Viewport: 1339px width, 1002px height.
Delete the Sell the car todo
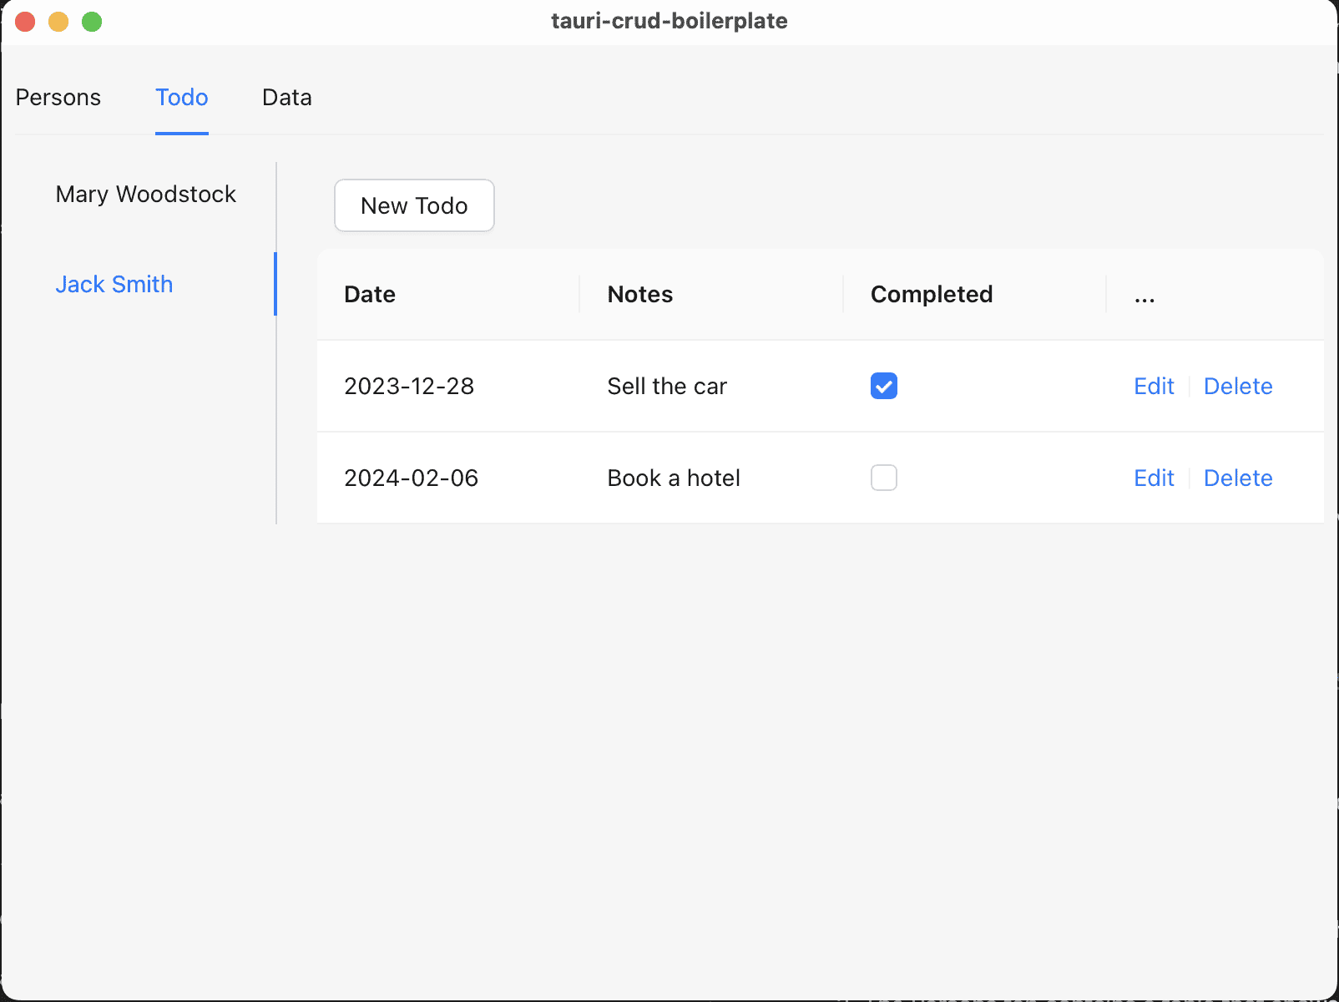[1237, 386]
